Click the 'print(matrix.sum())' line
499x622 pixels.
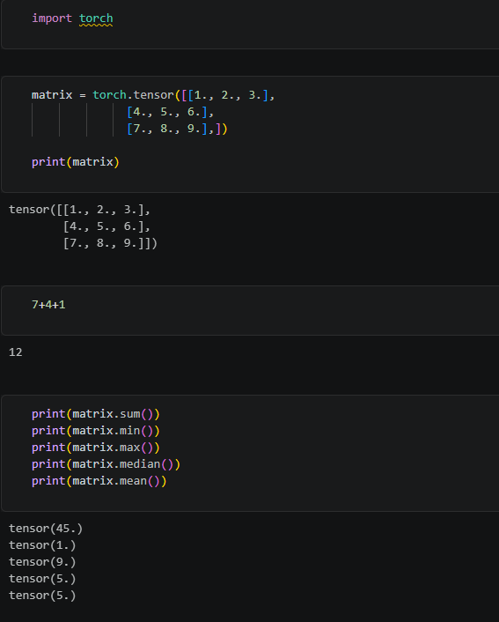pyautogui.click(x=96, y=414)
